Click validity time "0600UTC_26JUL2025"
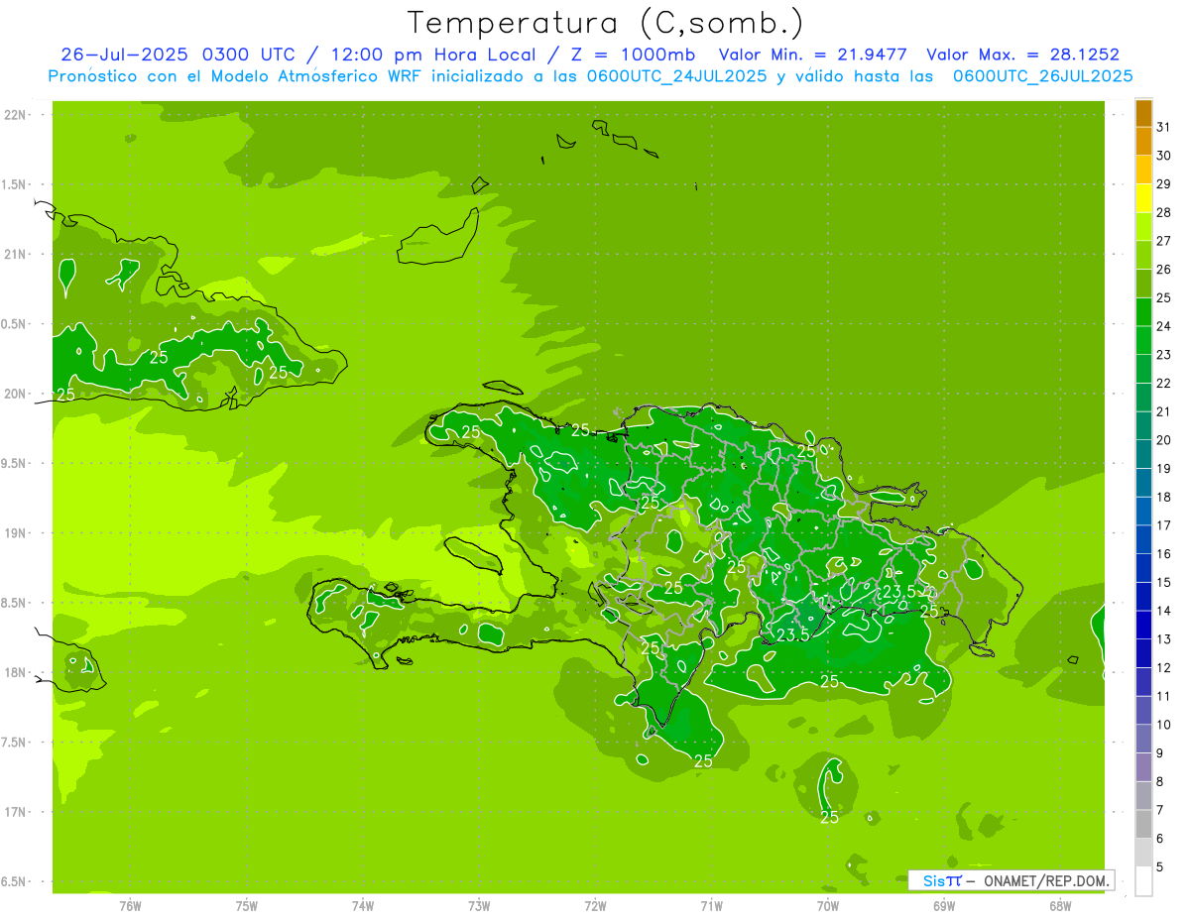1190x919 pixels. (x=1043, y=76)
